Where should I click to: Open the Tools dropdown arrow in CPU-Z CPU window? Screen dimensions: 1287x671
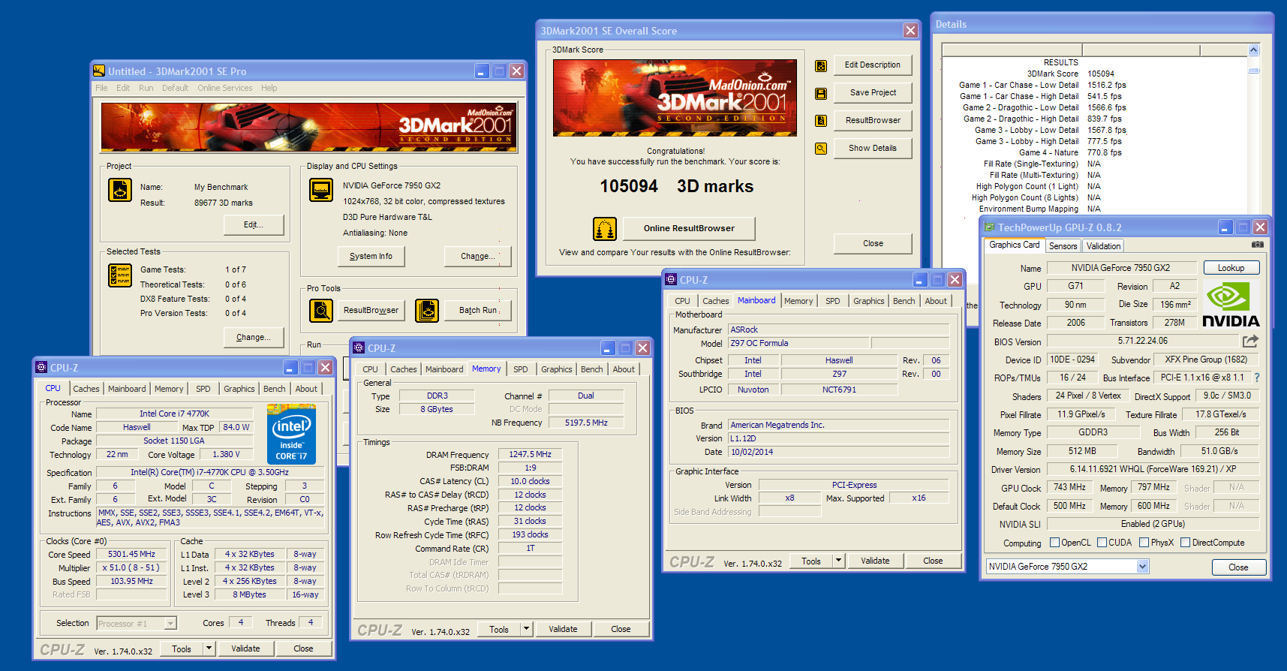209,648
